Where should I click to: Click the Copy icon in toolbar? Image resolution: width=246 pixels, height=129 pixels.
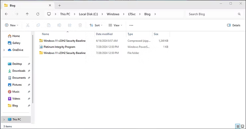tap(38, 25)
